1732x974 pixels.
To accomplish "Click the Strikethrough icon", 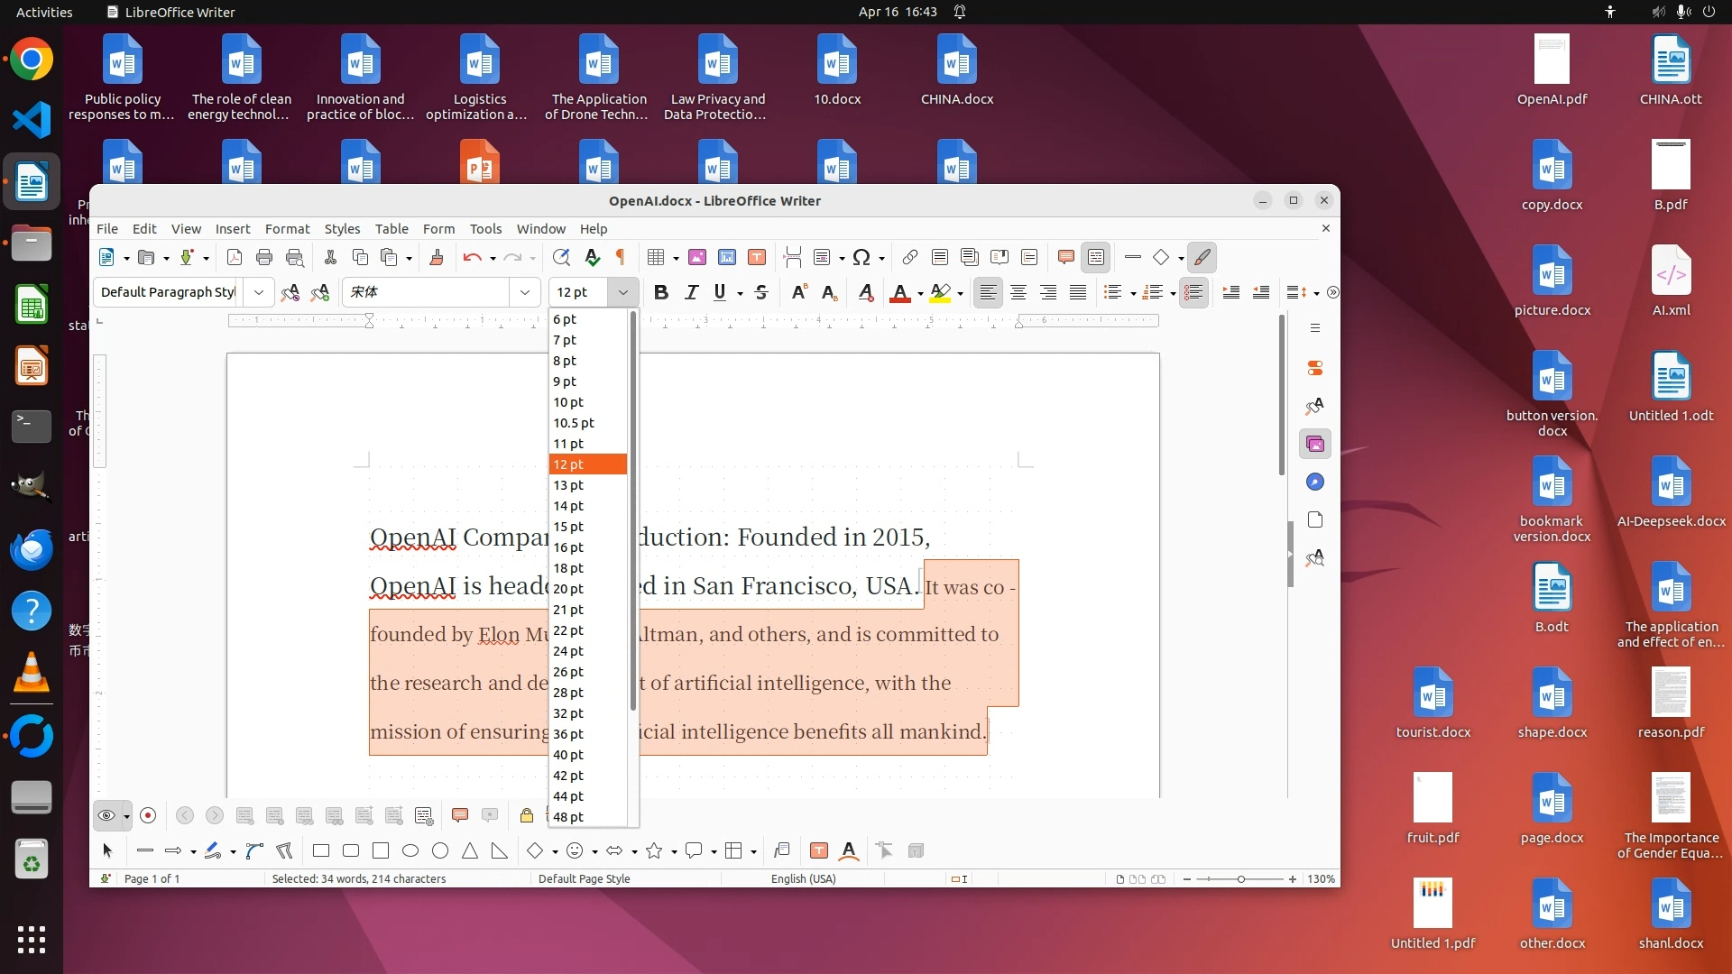I will 760,292.
